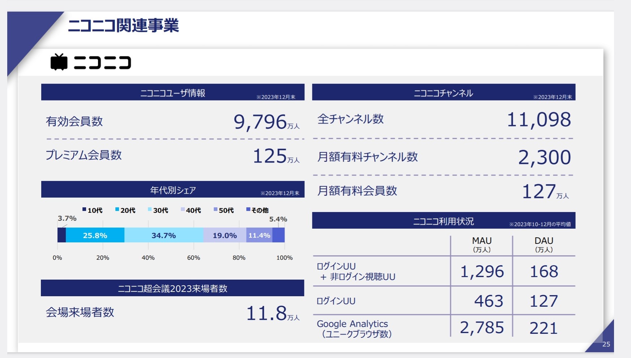Click the 11,098 total channels value
The height and width of the screenshot is (358, 631).
point(539,120)
